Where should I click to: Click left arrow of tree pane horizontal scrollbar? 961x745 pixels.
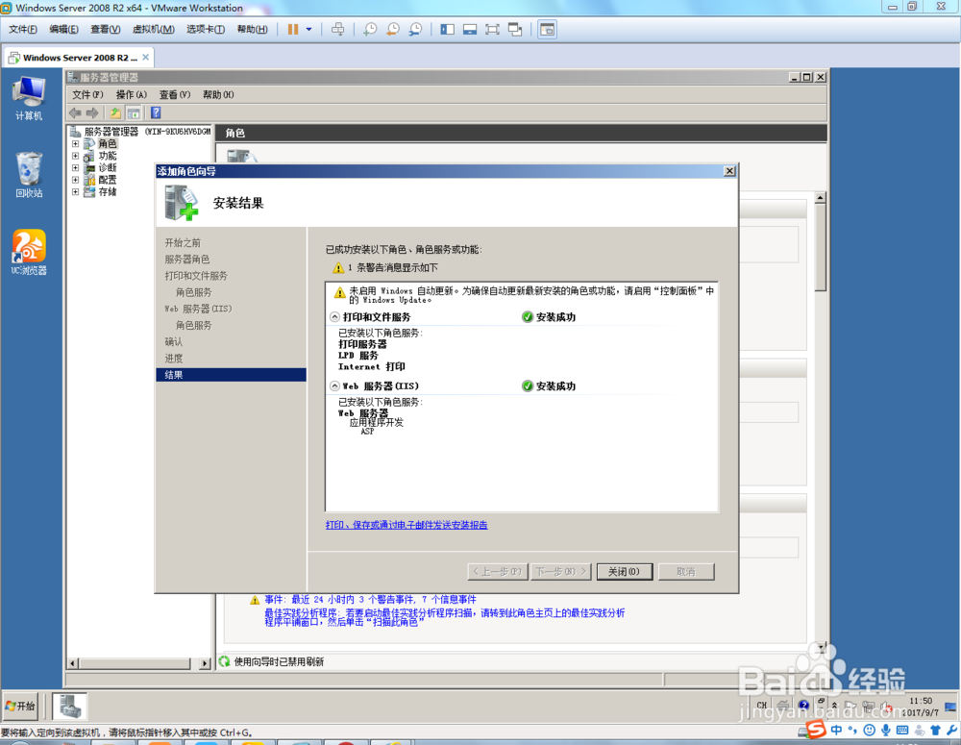[x=73, y=663]
